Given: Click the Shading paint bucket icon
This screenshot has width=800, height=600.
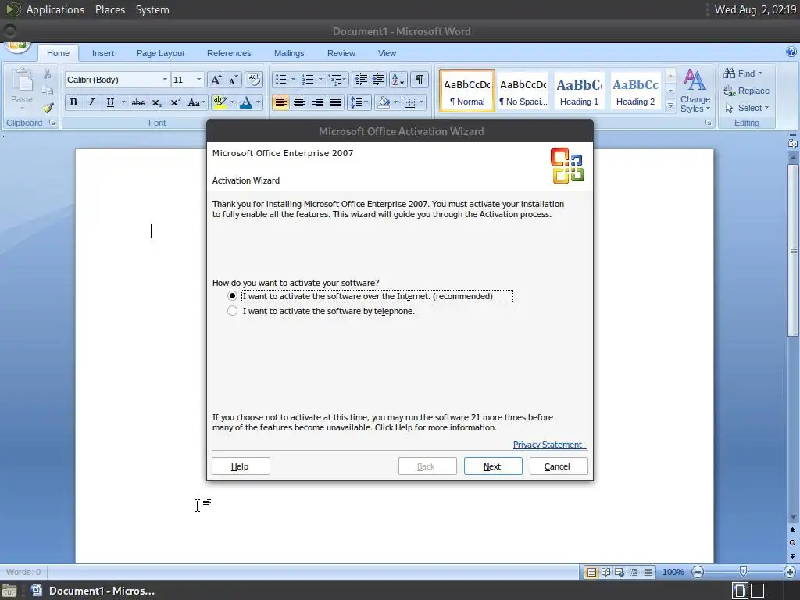Looking at the screenshot, I should (384, 102).
